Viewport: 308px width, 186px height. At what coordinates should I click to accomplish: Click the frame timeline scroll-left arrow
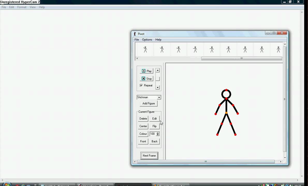point(137,58)
